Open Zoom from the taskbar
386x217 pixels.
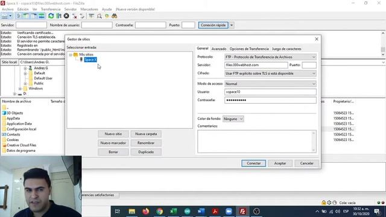pos(229,212)
